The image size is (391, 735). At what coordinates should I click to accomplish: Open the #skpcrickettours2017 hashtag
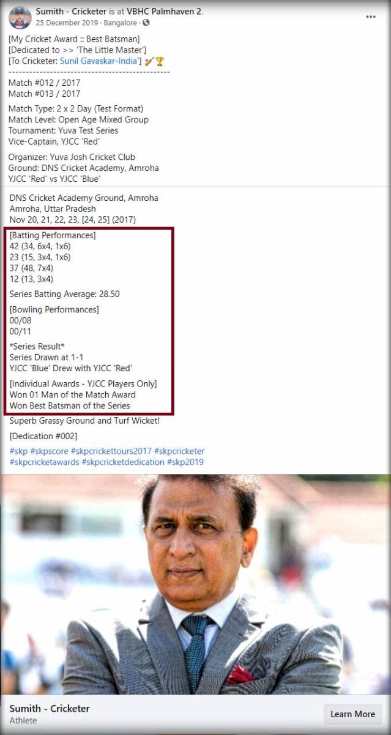point(111,451)
